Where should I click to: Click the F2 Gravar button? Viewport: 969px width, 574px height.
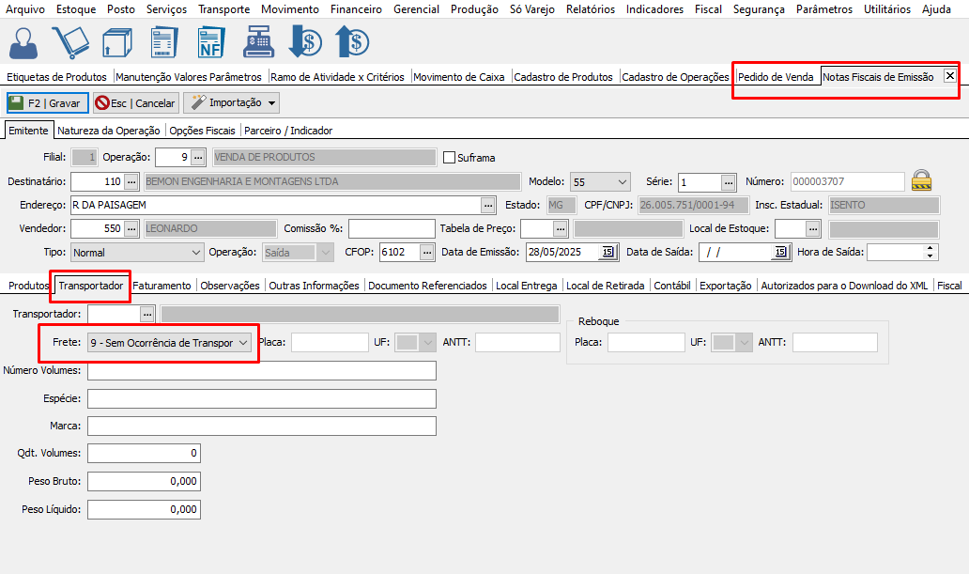(47, 102)
